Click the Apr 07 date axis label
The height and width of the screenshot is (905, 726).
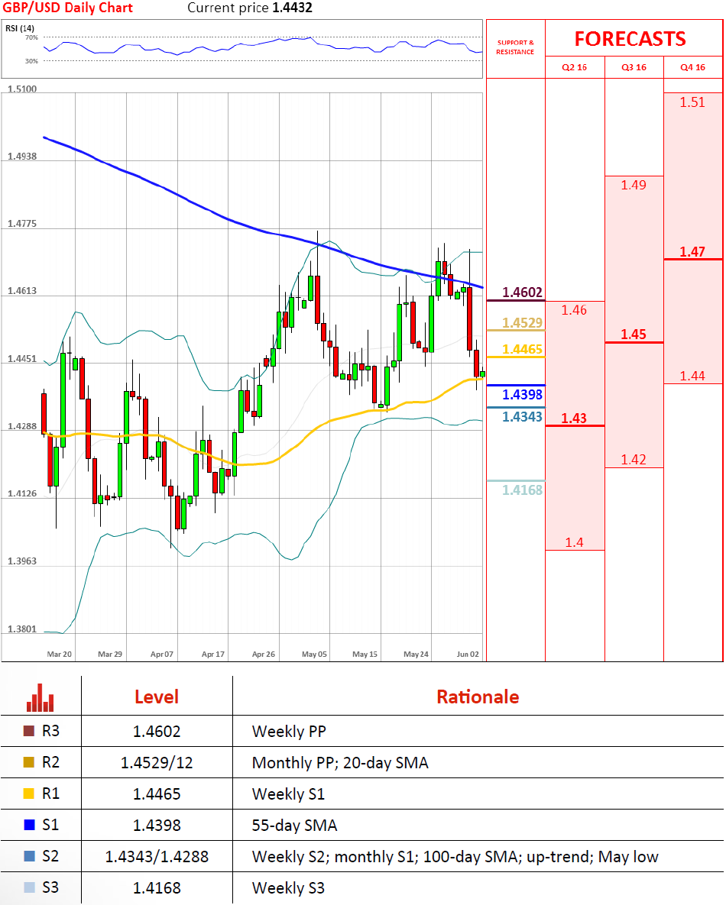point(162,654)
